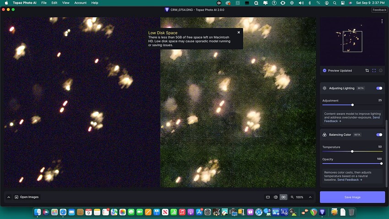Click Adjustment value 25
Screen dimensions: 389x219
click(380, 100)
